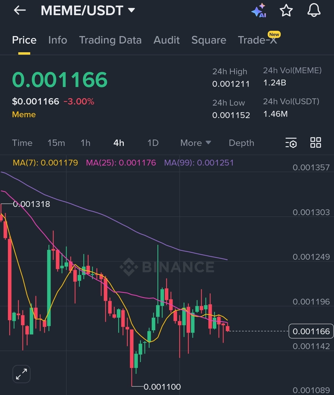Tap the 0.001100 low marker on chart
Screen dimensions: 334x395
click(162, 387)
